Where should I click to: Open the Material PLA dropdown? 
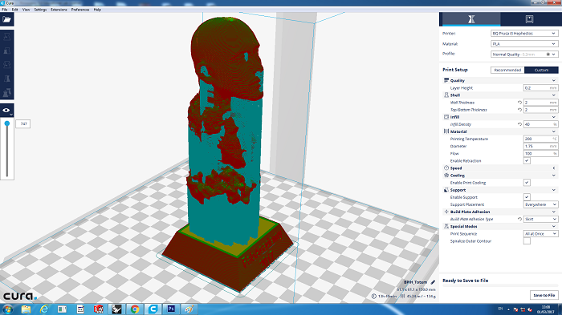click(x=524, y=43)
